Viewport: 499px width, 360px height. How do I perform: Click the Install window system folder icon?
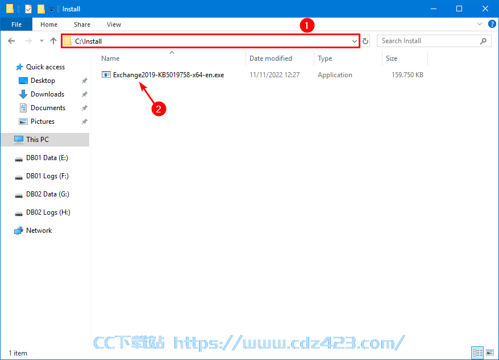click(x=10, y=9)
